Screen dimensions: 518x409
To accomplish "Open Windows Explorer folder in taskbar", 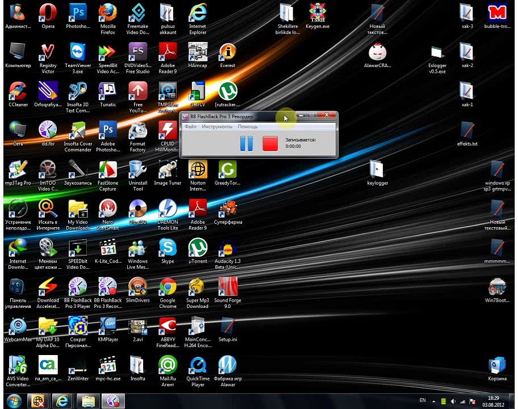I will pos(88,401).
